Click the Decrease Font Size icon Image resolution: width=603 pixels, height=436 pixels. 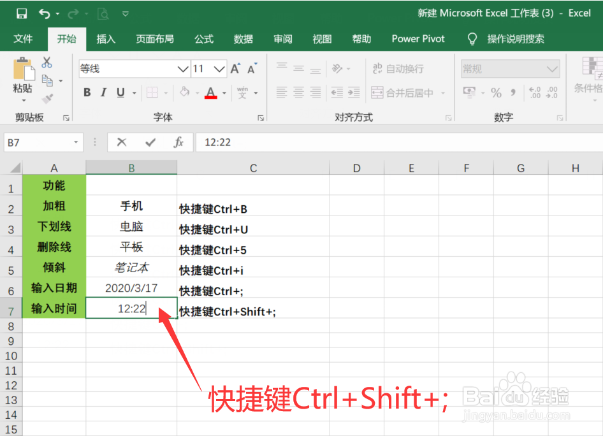pyautogui.click(x=252, y=68)
